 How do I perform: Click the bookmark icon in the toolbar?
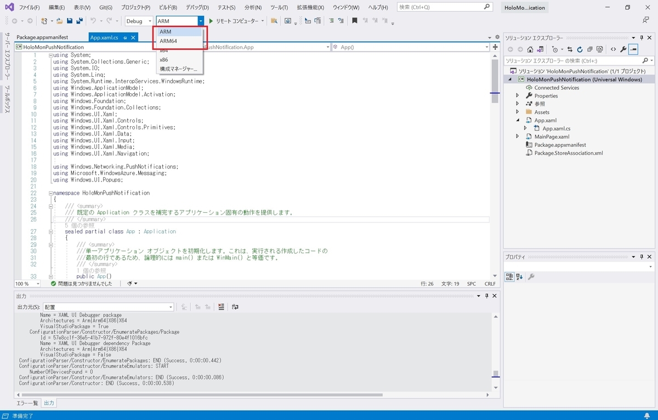point(355,21)
